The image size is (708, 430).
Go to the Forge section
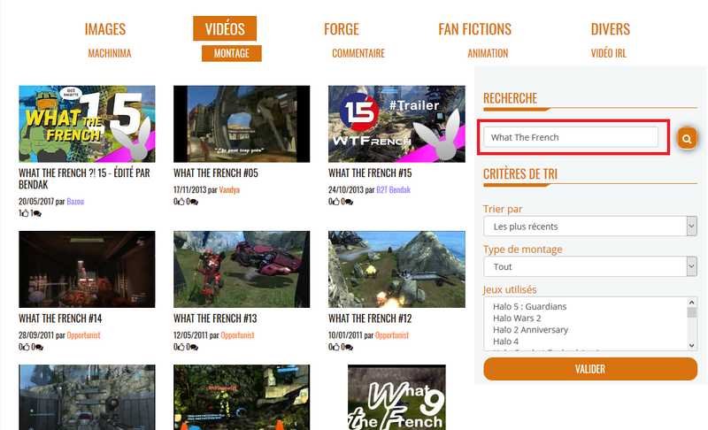pyautogui.click(x=342, y=29)
